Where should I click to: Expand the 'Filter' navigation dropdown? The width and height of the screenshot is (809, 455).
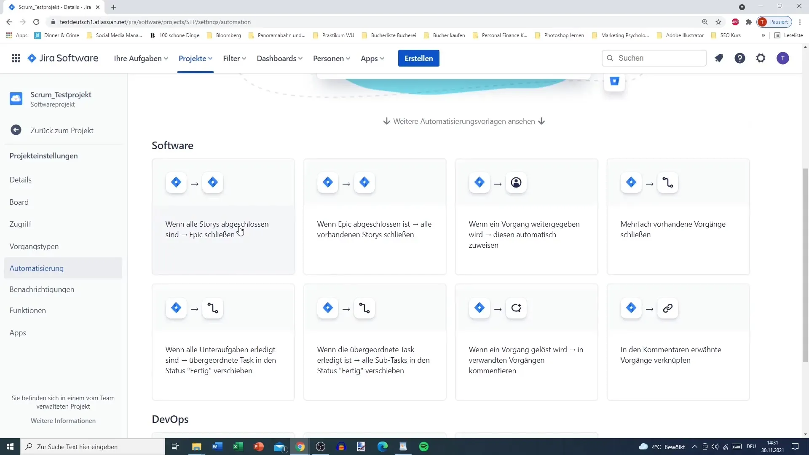[x=234, y=58]
